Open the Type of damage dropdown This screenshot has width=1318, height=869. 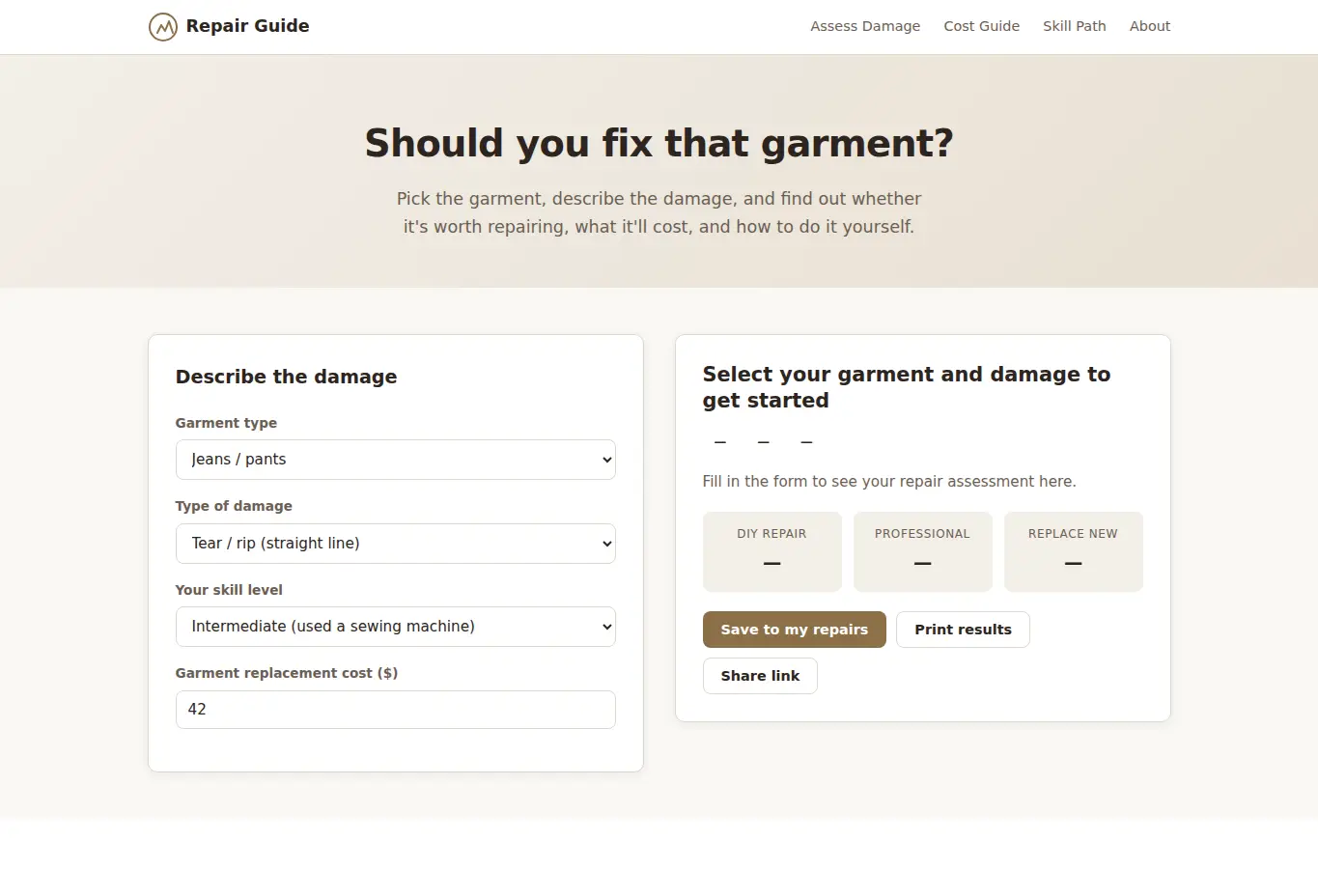396,544
